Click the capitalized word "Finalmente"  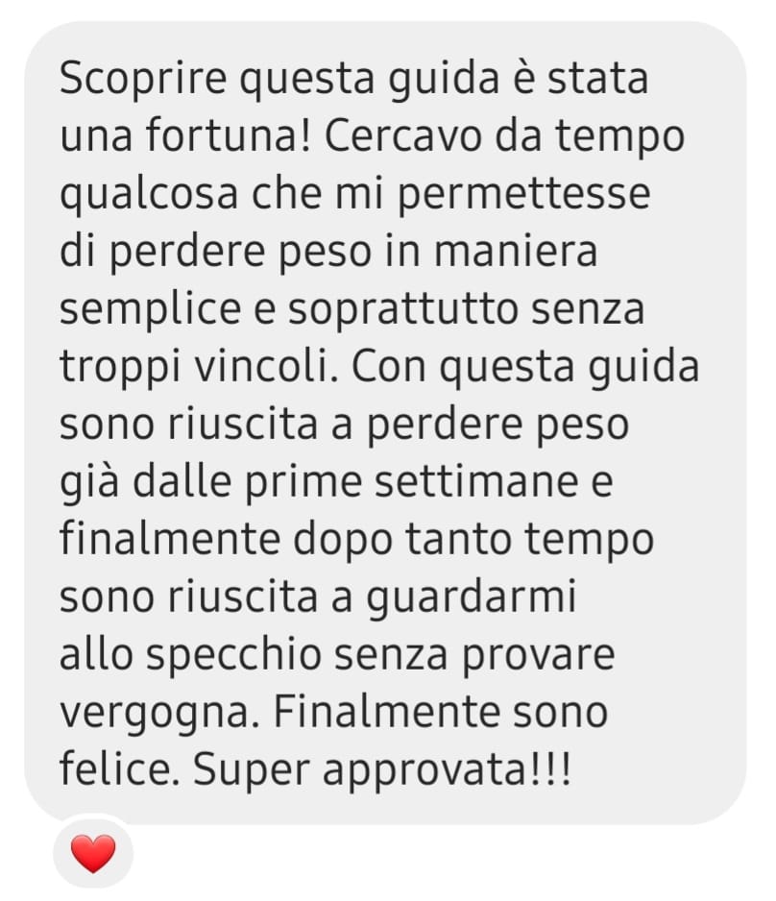point(387,712)
